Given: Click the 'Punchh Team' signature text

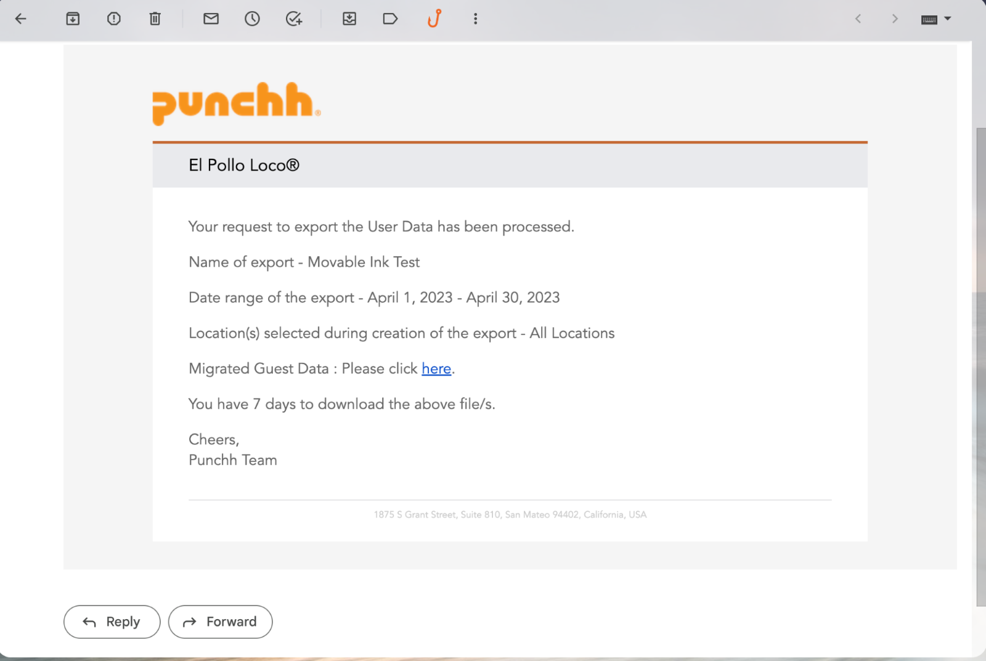Looking at the screenshot, I should 233,460.
